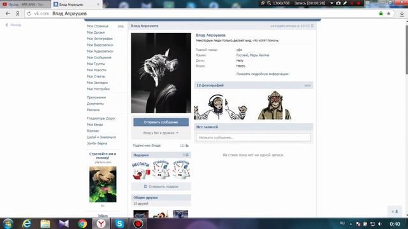Reload the page with the refresh icon
The image size is (408, 229).
pos(29,13)
